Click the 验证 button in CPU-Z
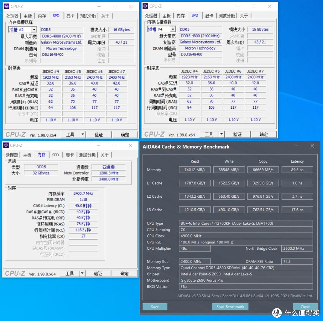 [x=99, y=134]
